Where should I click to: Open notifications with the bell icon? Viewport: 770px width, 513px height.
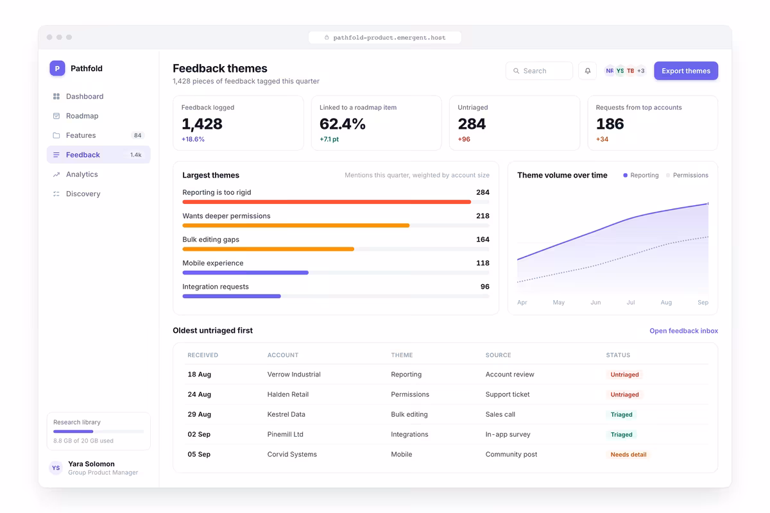pos(587,71)
